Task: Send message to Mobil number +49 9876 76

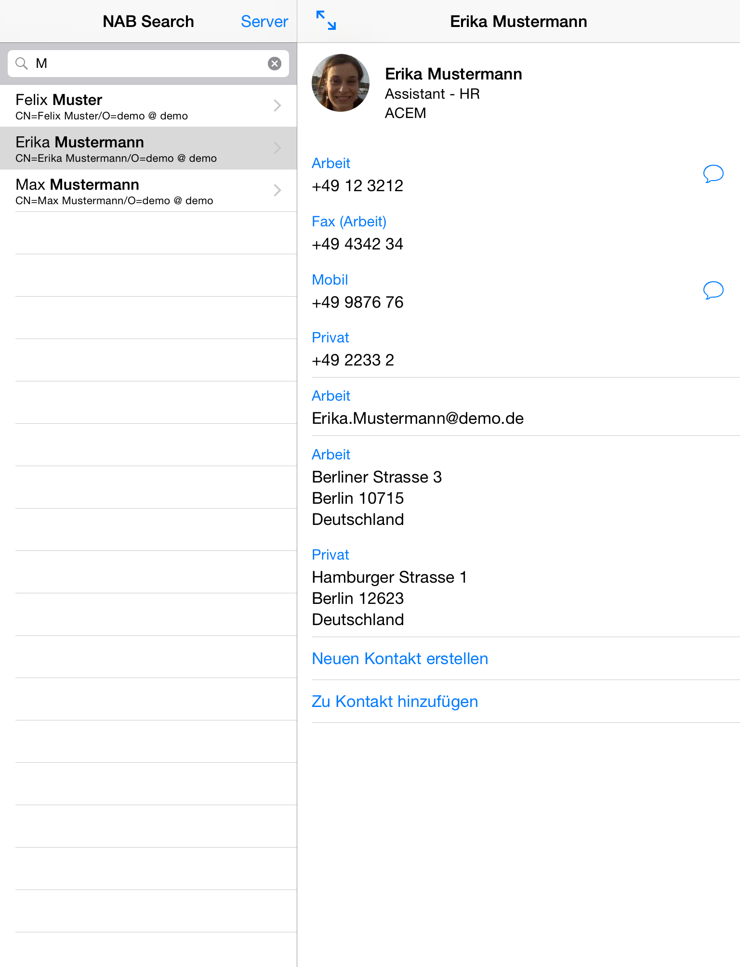Action: 714,290
